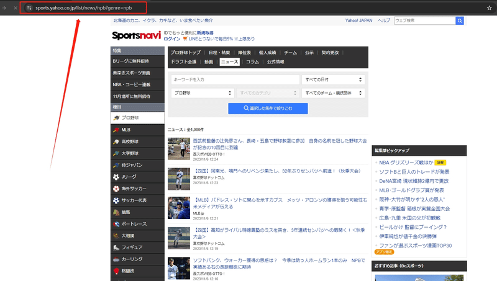Open 競馬 horse racing icon item

[x=137, y=212]
